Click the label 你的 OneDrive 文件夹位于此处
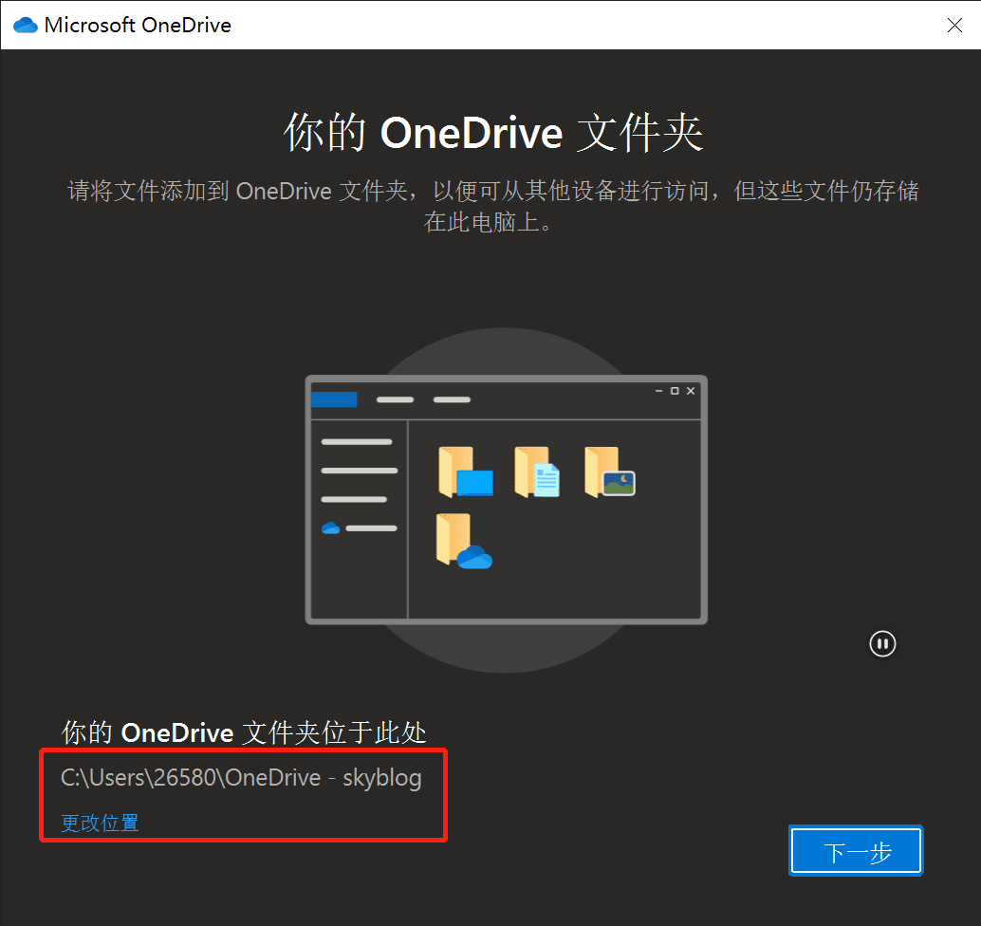Image resolution: width=981 pixels, height=926 pixels. 244,732
